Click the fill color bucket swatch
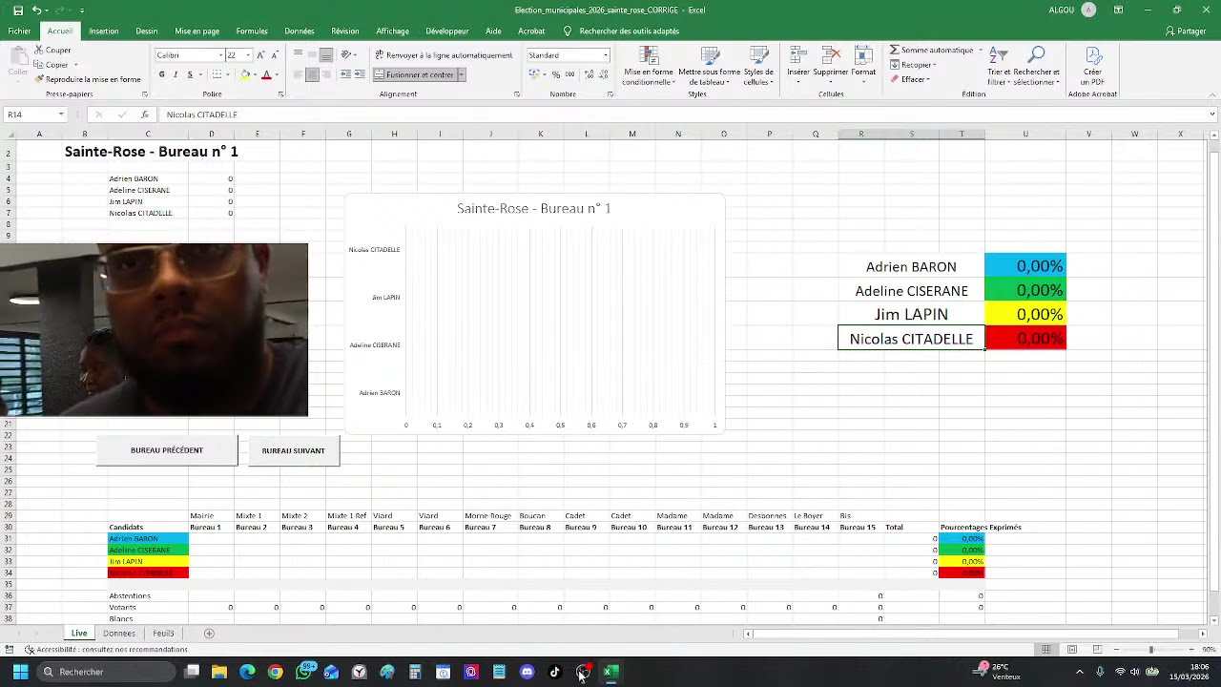The image size is (1221, 687). [x=245, y=74]
